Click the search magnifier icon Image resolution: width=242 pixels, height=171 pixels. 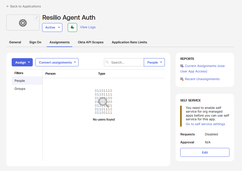pyautogui.click(x=107, y=62)
